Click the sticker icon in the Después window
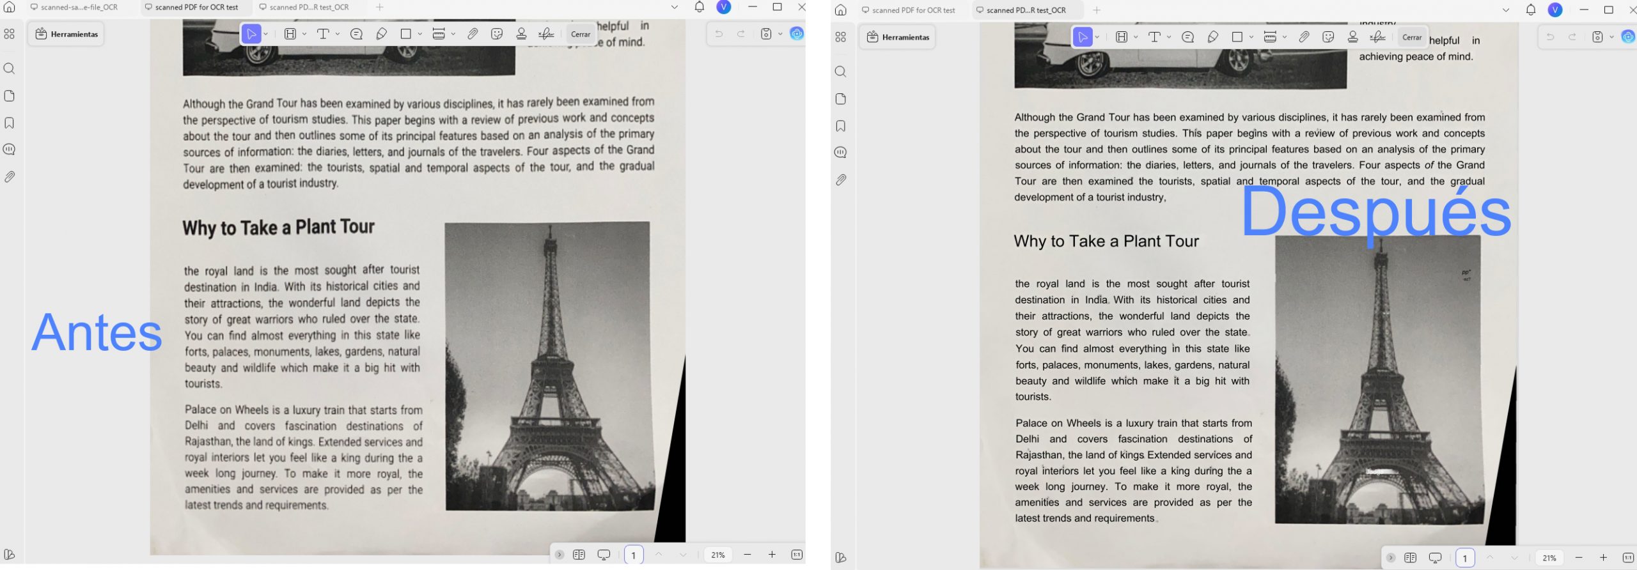The height and width of the screenshot is (570, 1637). point(1328,37)
